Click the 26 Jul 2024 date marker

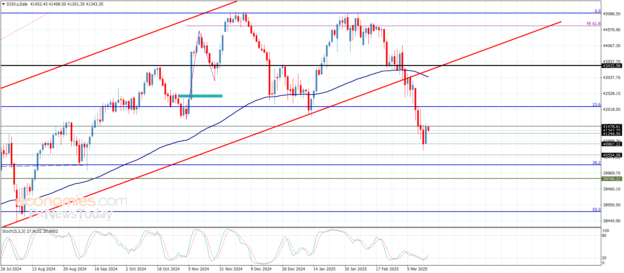point(11,269)
